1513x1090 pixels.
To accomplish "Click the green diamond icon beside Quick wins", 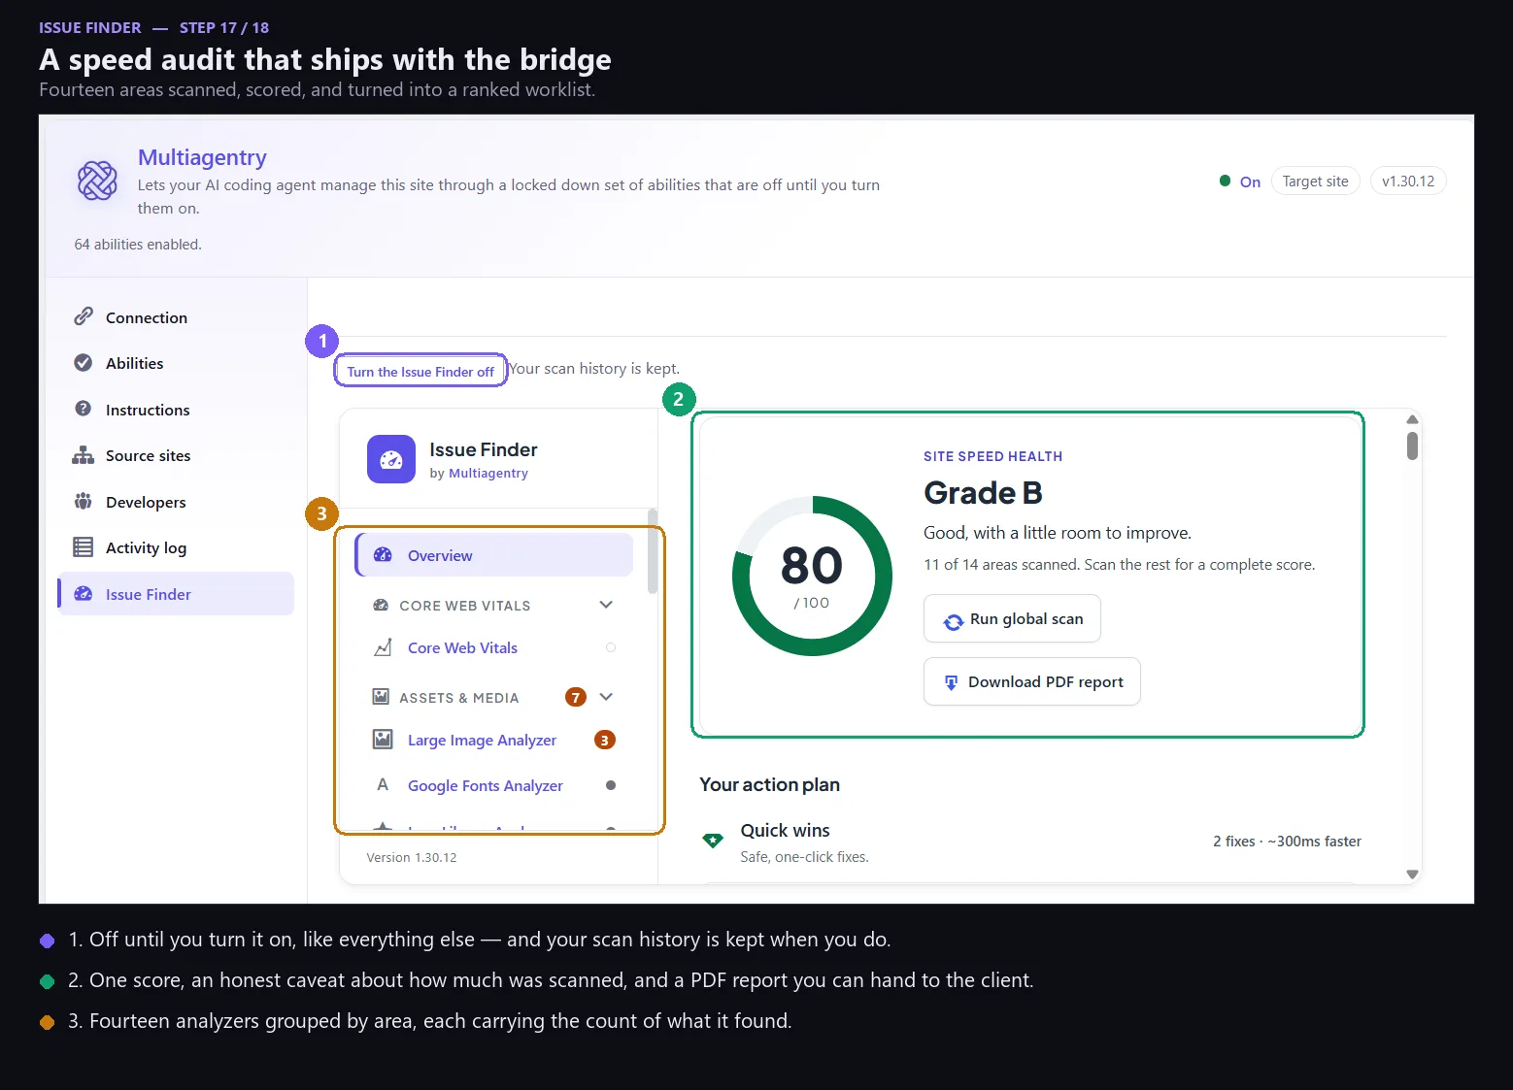I will (x=713, y=841).
